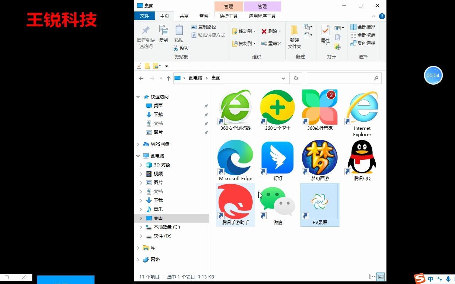The image size is (455, 284).
Task: Toggle the 中 Chinese input mode
Action: 431,279
